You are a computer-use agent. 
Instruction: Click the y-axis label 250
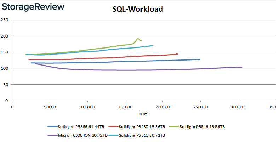tap(5, 20)
